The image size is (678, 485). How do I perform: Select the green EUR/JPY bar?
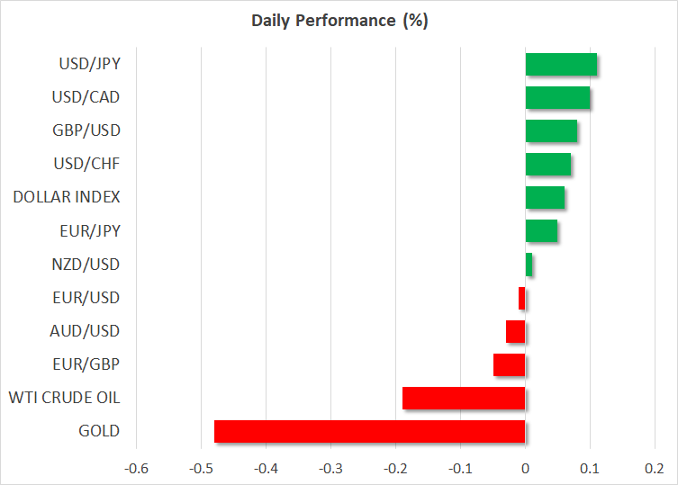coord(541,230)
